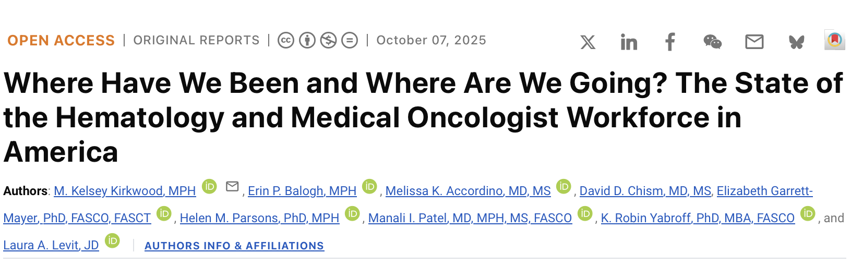Open M. Kelsey Kirkwood's ORCID iD icon

click(209, 187)
